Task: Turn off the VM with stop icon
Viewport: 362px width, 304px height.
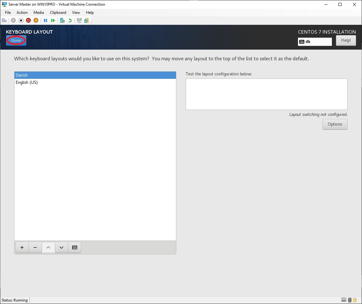Action: (21, 20)
